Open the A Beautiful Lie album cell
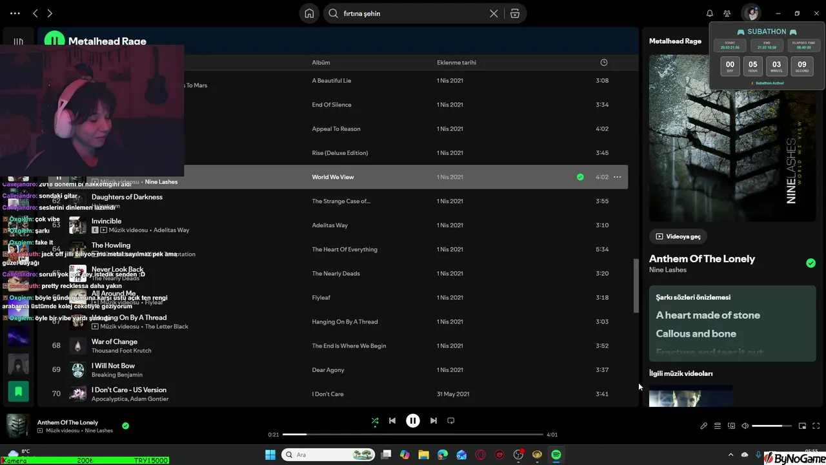This screenshot has height=465, width=826. pos(332,81)
